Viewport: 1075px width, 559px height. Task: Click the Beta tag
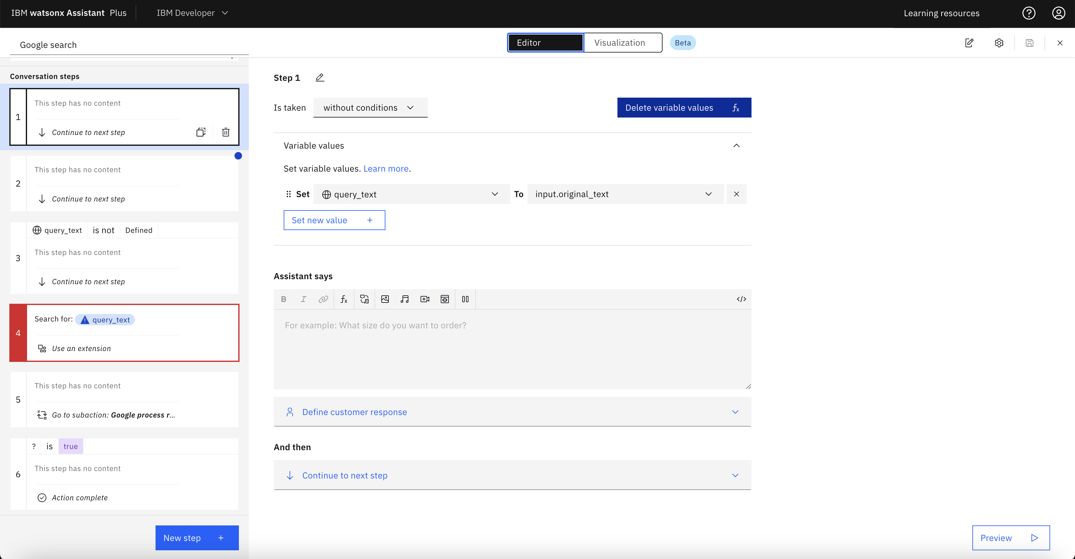683,43
